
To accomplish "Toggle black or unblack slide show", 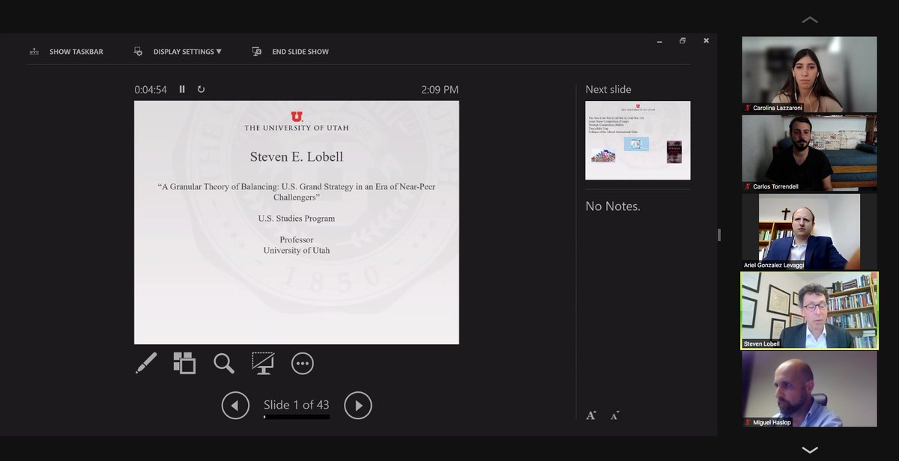I will (x=263, y=364).
